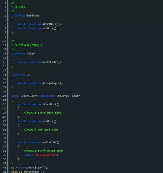Click the Employee interface name on line 4
The image size is (163, 173).
tap(33, 15)
